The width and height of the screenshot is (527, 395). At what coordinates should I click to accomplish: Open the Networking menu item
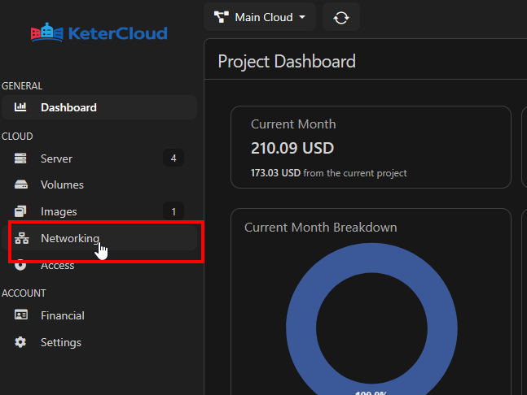99,238
